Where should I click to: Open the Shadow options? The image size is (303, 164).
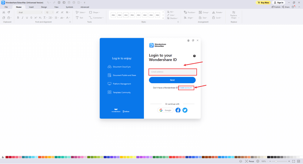(173, 18)
